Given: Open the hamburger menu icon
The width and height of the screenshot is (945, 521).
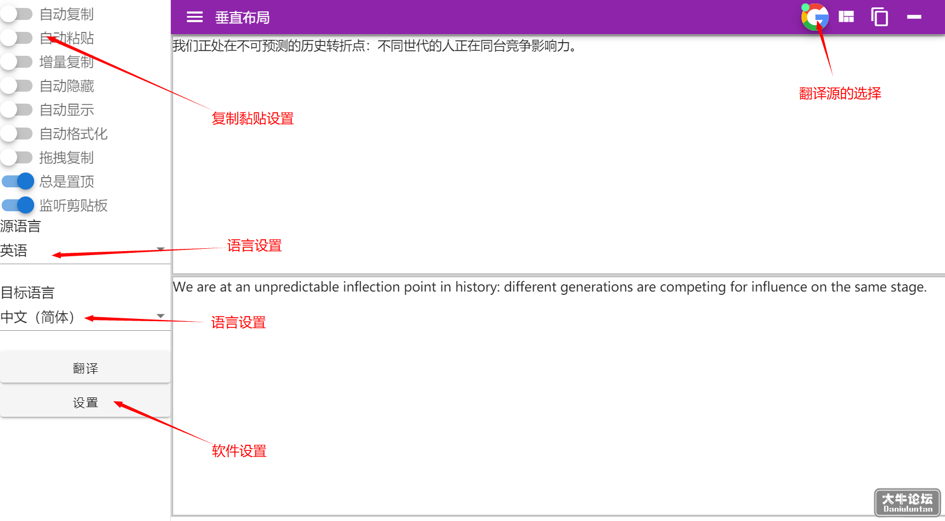Looking at the screenshot, I should click(x=195, y=17).
